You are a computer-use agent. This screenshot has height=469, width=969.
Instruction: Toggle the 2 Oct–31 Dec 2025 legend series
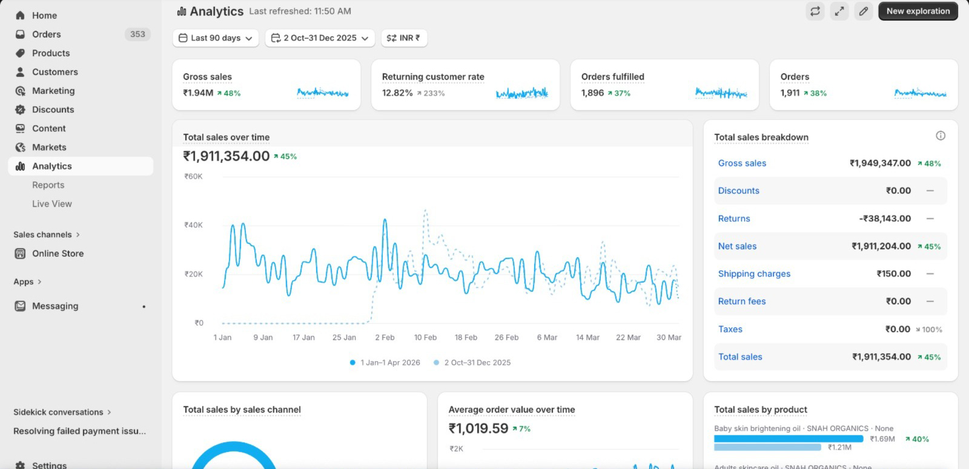click(472, 362)
